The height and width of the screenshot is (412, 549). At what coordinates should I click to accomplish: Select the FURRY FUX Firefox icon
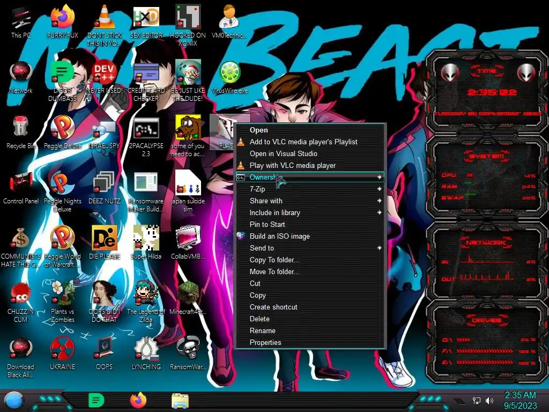click(x=63, y=22)
